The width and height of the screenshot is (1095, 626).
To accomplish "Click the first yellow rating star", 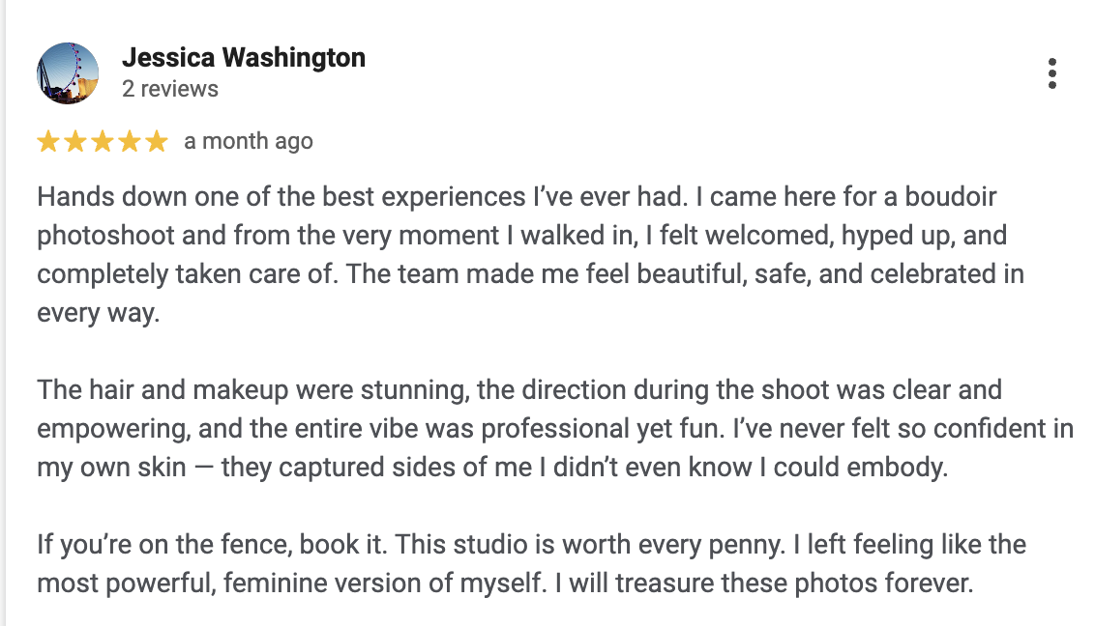I will (x=48, y=142).
